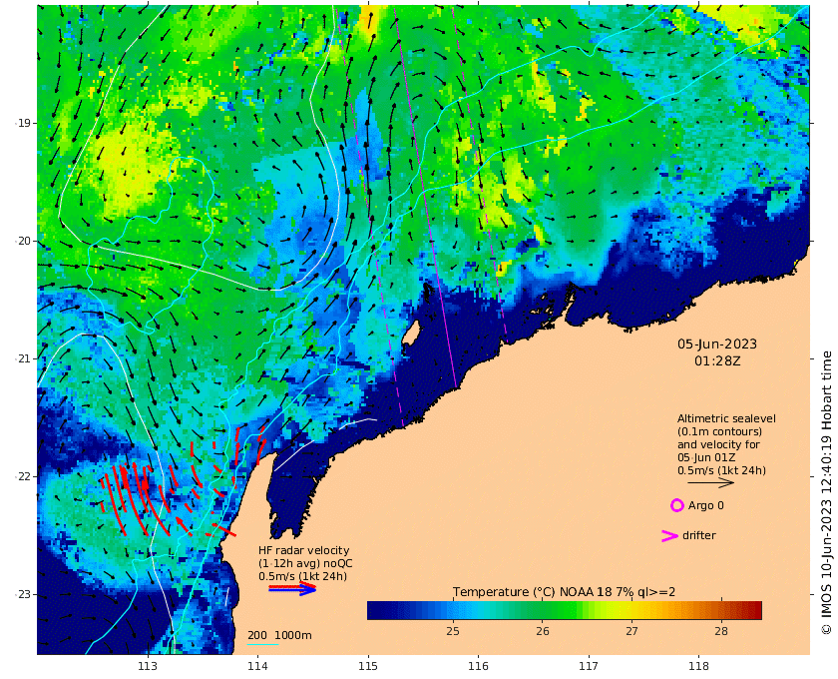Click longitude axis label 114

257,666
